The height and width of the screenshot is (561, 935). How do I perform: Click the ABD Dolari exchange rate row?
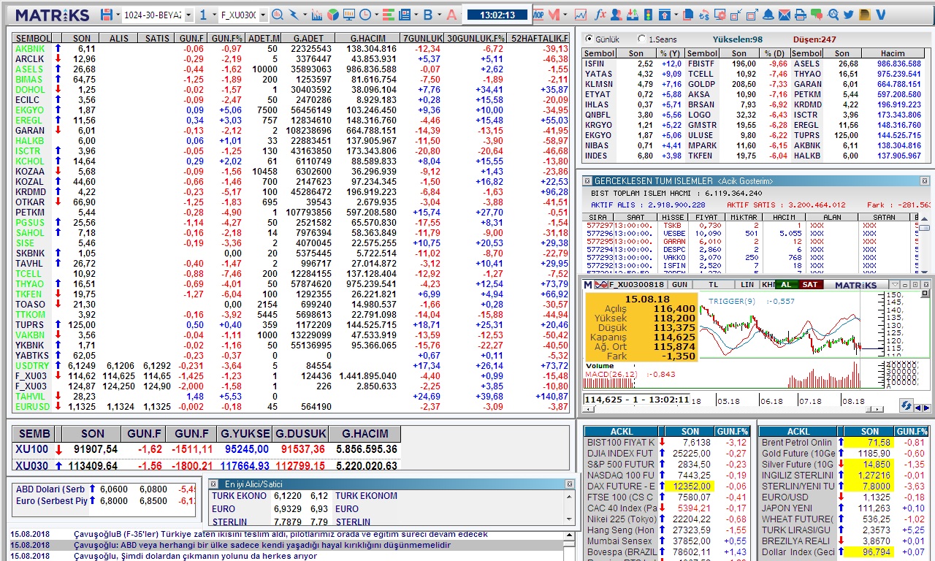(x=105, y=489)
